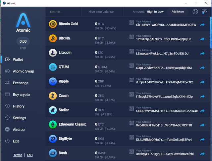Image resolution: width=212 pixels, height=161 pixels.
Task: Click the Atomic logo in the sidebar
Action: click(x=23, y=22)
